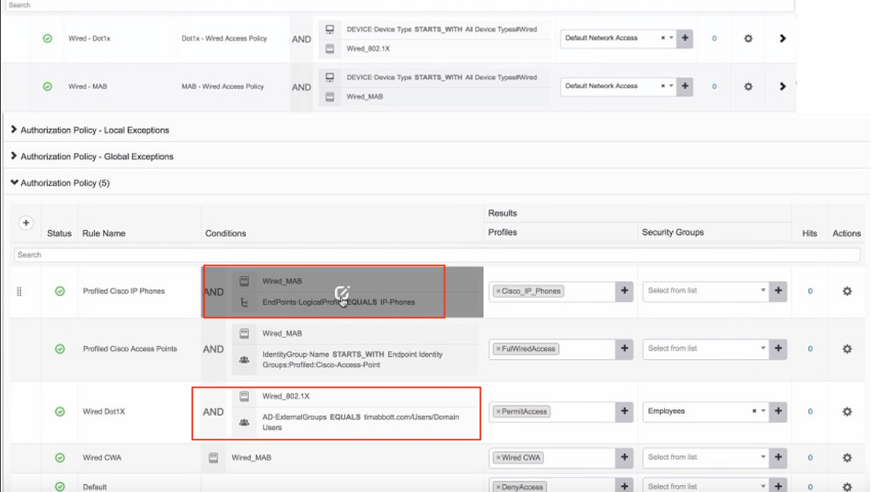Clear Default Network Access for Wired - Dot1x

tap(663, 38)
